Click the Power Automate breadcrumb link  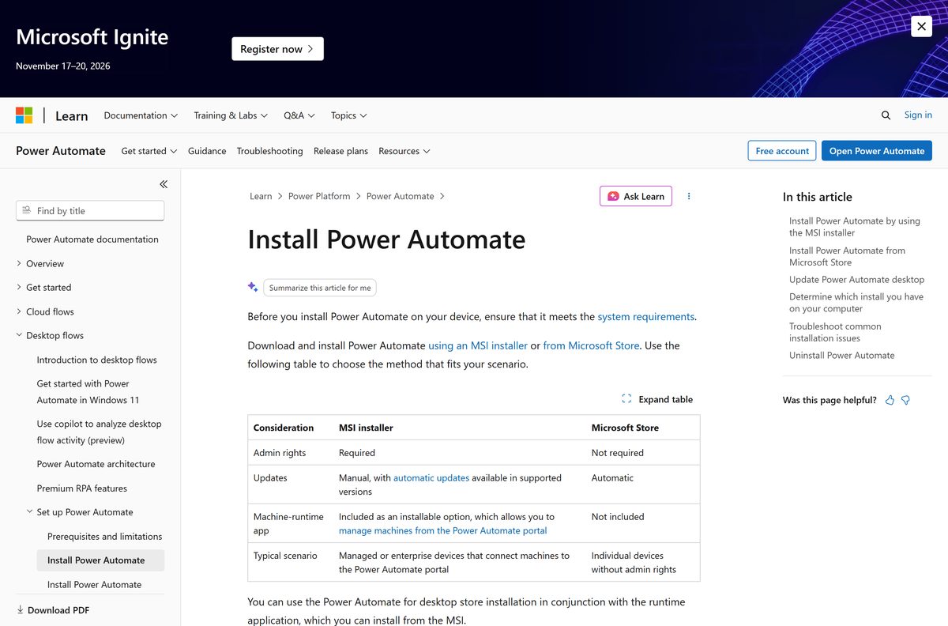[400, 196]
